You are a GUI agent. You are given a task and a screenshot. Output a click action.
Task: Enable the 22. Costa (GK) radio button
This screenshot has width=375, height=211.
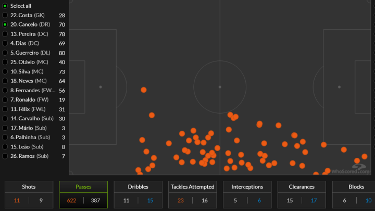(5, 15)
